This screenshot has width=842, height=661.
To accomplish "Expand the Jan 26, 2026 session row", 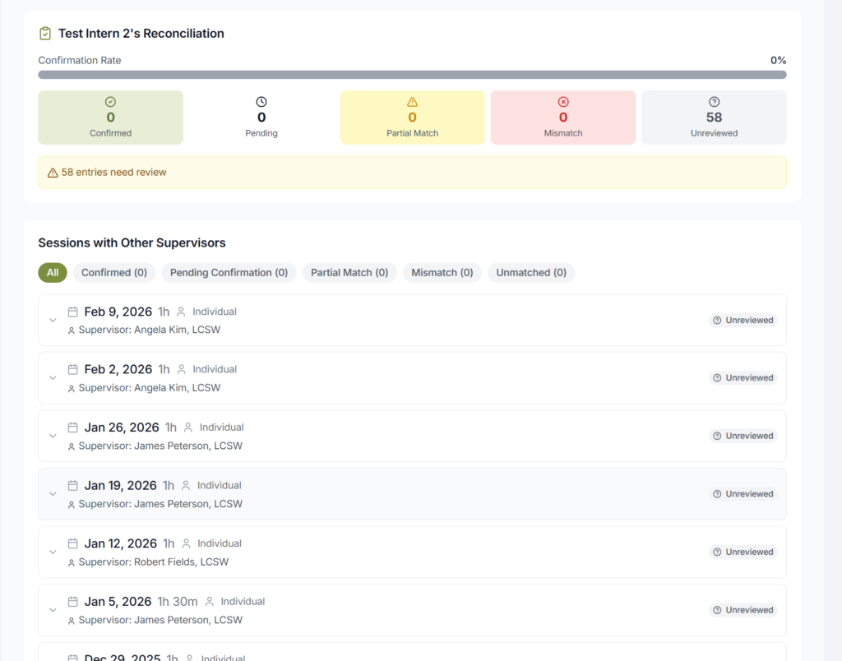I will tap(53, 437).
